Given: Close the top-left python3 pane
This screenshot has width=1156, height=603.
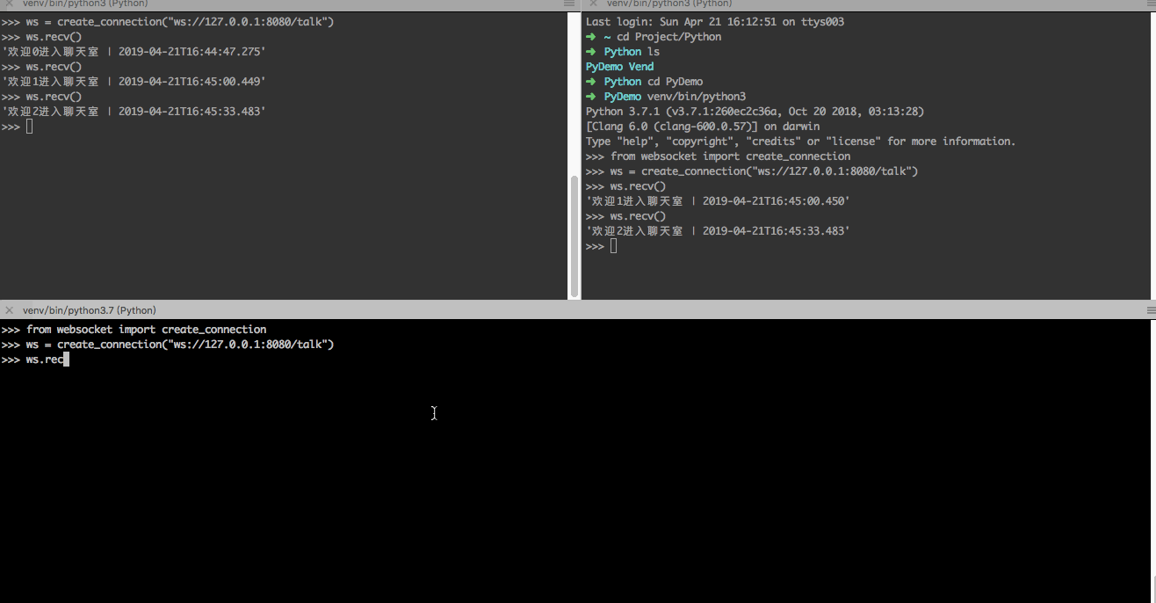Looking at the screenshot, I should (x=9, y=4).
